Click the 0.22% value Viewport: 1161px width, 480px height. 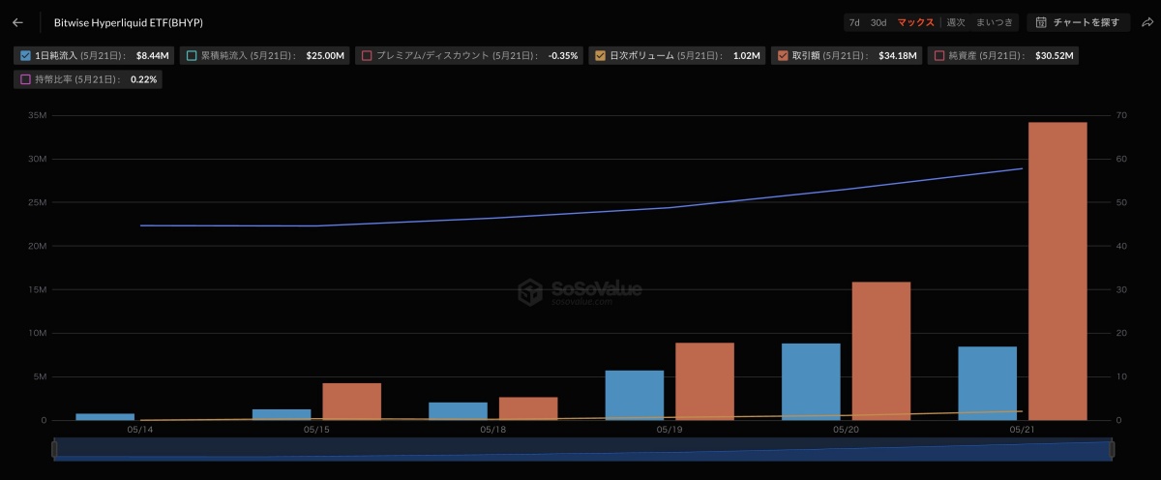[x=144, y=79]
